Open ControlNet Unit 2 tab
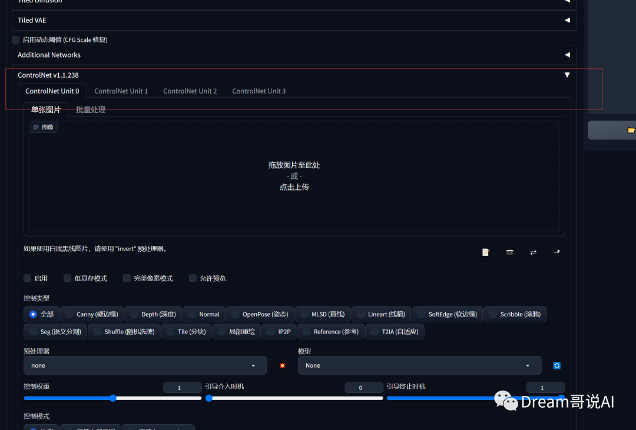 click(x=190, y=91)
